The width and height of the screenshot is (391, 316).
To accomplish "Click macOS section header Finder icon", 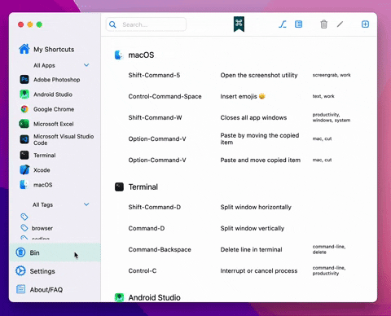I will coord(119,55).
